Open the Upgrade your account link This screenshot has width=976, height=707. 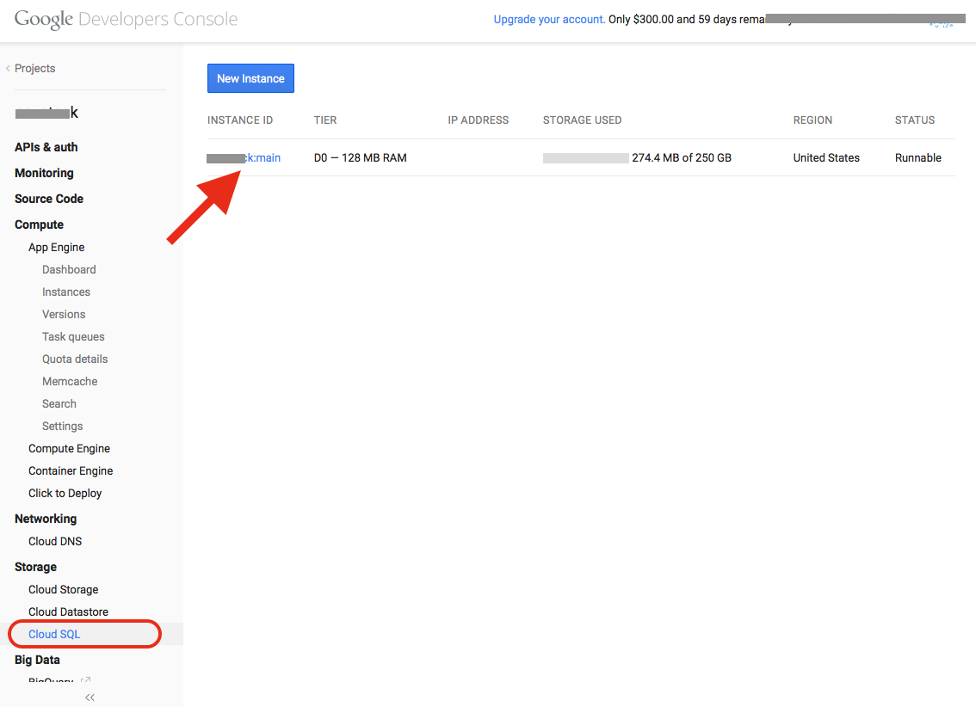pos(549,19)
